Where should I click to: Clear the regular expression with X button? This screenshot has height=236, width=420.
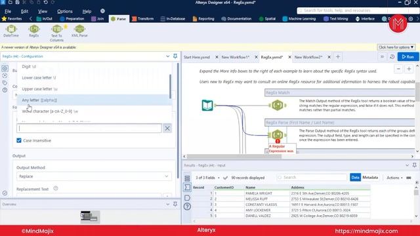tap(167, 128)
